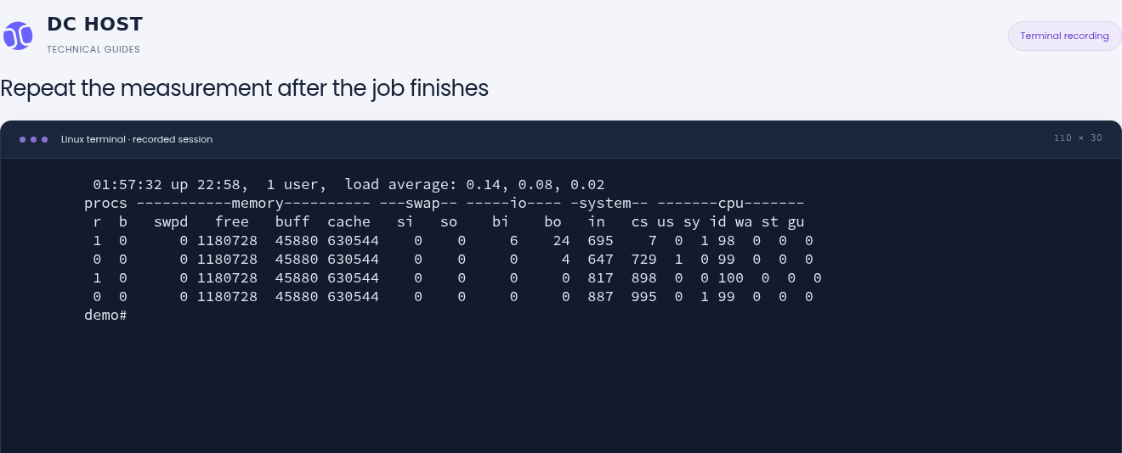Click the 'load average: 0.14, 0.08, 0.02' text

pos(475,184)
